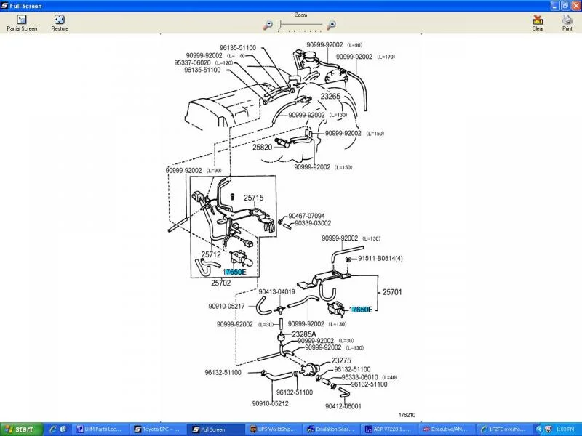Image resolution: width=582 pixels, height=436 pixels.
Task: Select highlighted 17650E beside 25701 bracket
Action: [x=361, y=310]
